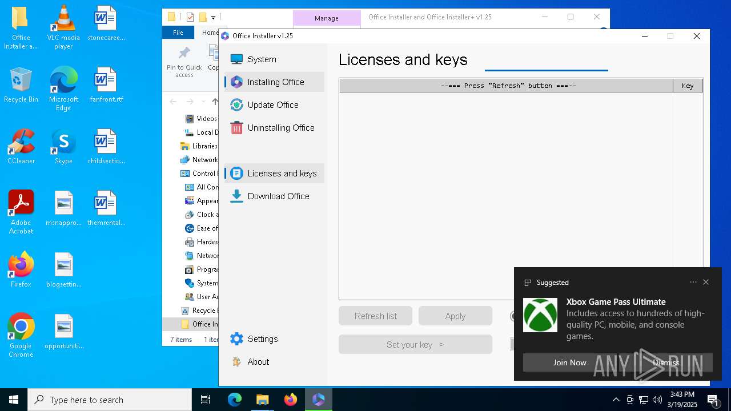Switch to Home tab in File Explorer
The width and height of the screenshot is (731, 411).
click(x=209, y=33)
